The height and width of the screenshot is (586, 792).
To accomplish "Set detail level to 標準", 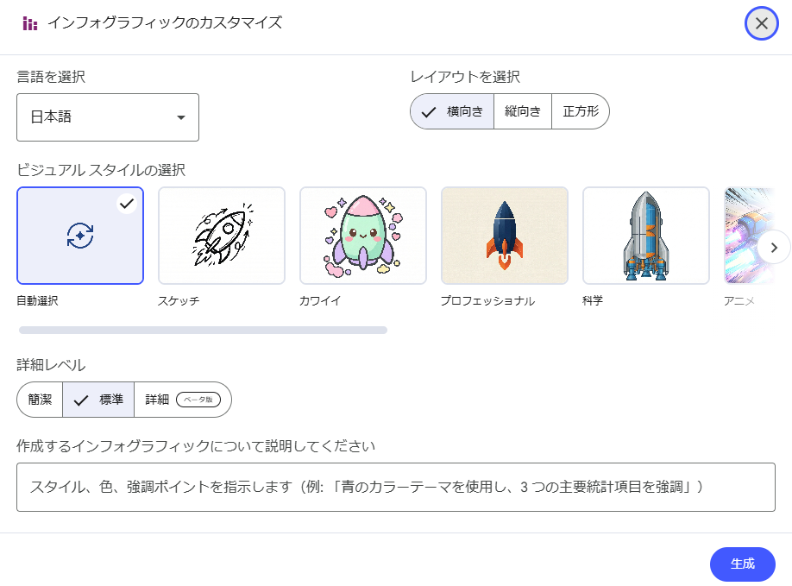I will click(x=99, y=400).
